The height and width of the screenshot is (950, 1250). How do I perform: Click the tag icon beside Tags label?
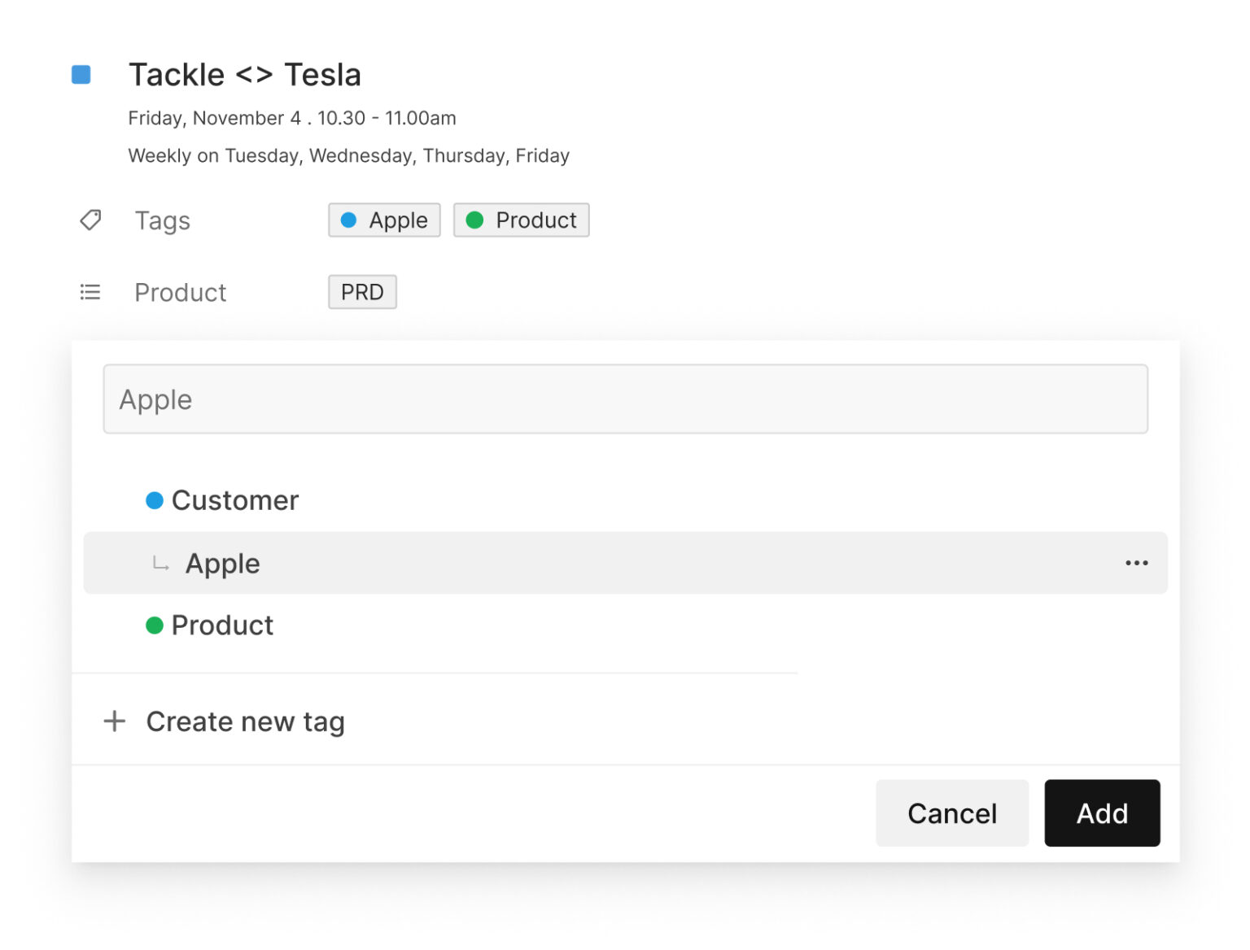pyautogui.click(x=90, y=220)
